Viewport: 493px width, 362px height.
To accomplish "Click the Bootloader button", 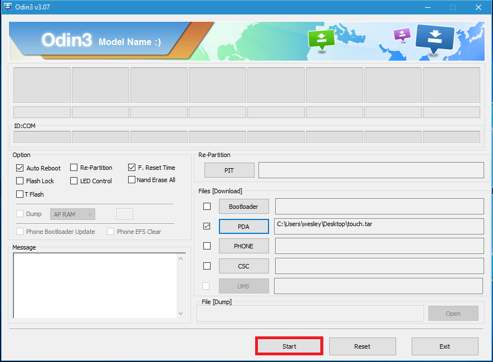I will point(243,207).
